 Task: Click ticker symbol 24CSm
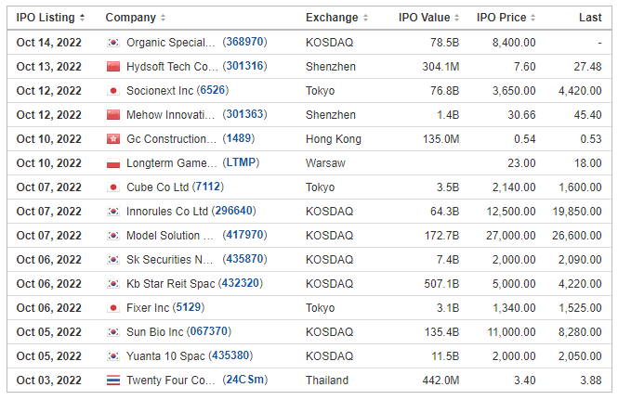coord(244,380)
